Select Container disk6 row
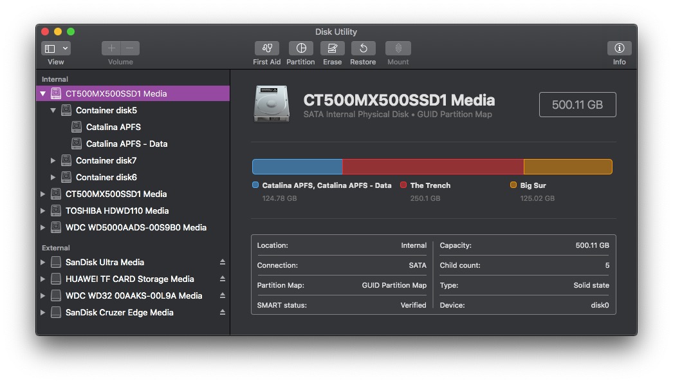This screenshot has width=673, height=383. 133,177
